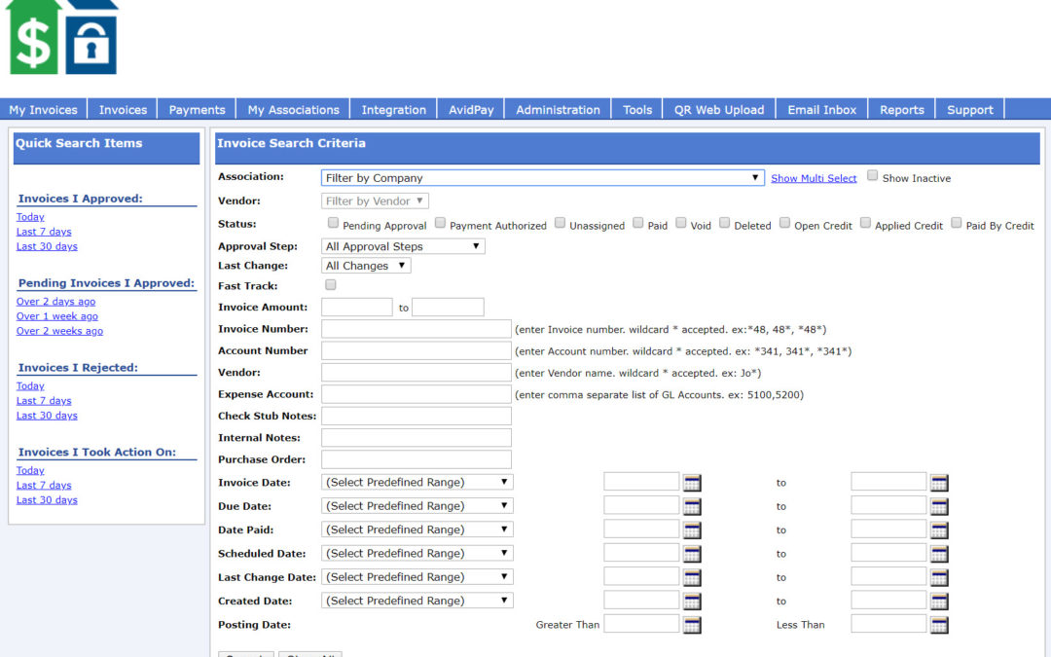Screen dimensions: 1051x657
Task: Open the Last Change Date end calendar
Action: click(x=939, y=577)
